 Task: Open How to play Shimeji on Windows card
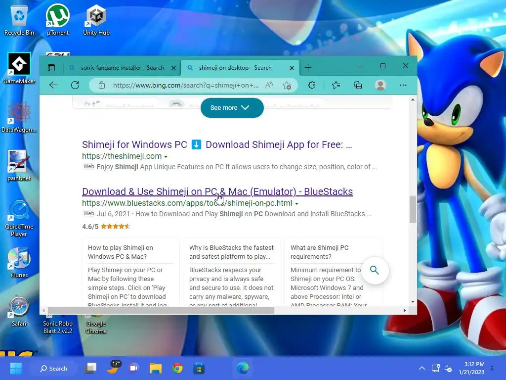tap(130, 272)
